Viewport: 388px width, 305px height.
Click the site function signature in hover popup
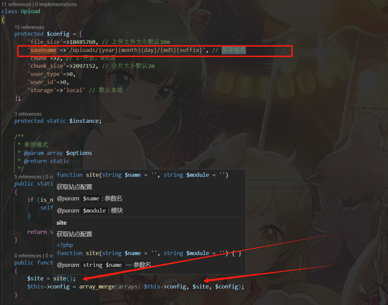[x=142, y=175]
